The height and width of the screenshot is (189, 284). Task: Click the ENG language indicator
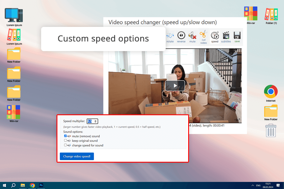click(258, 185)
